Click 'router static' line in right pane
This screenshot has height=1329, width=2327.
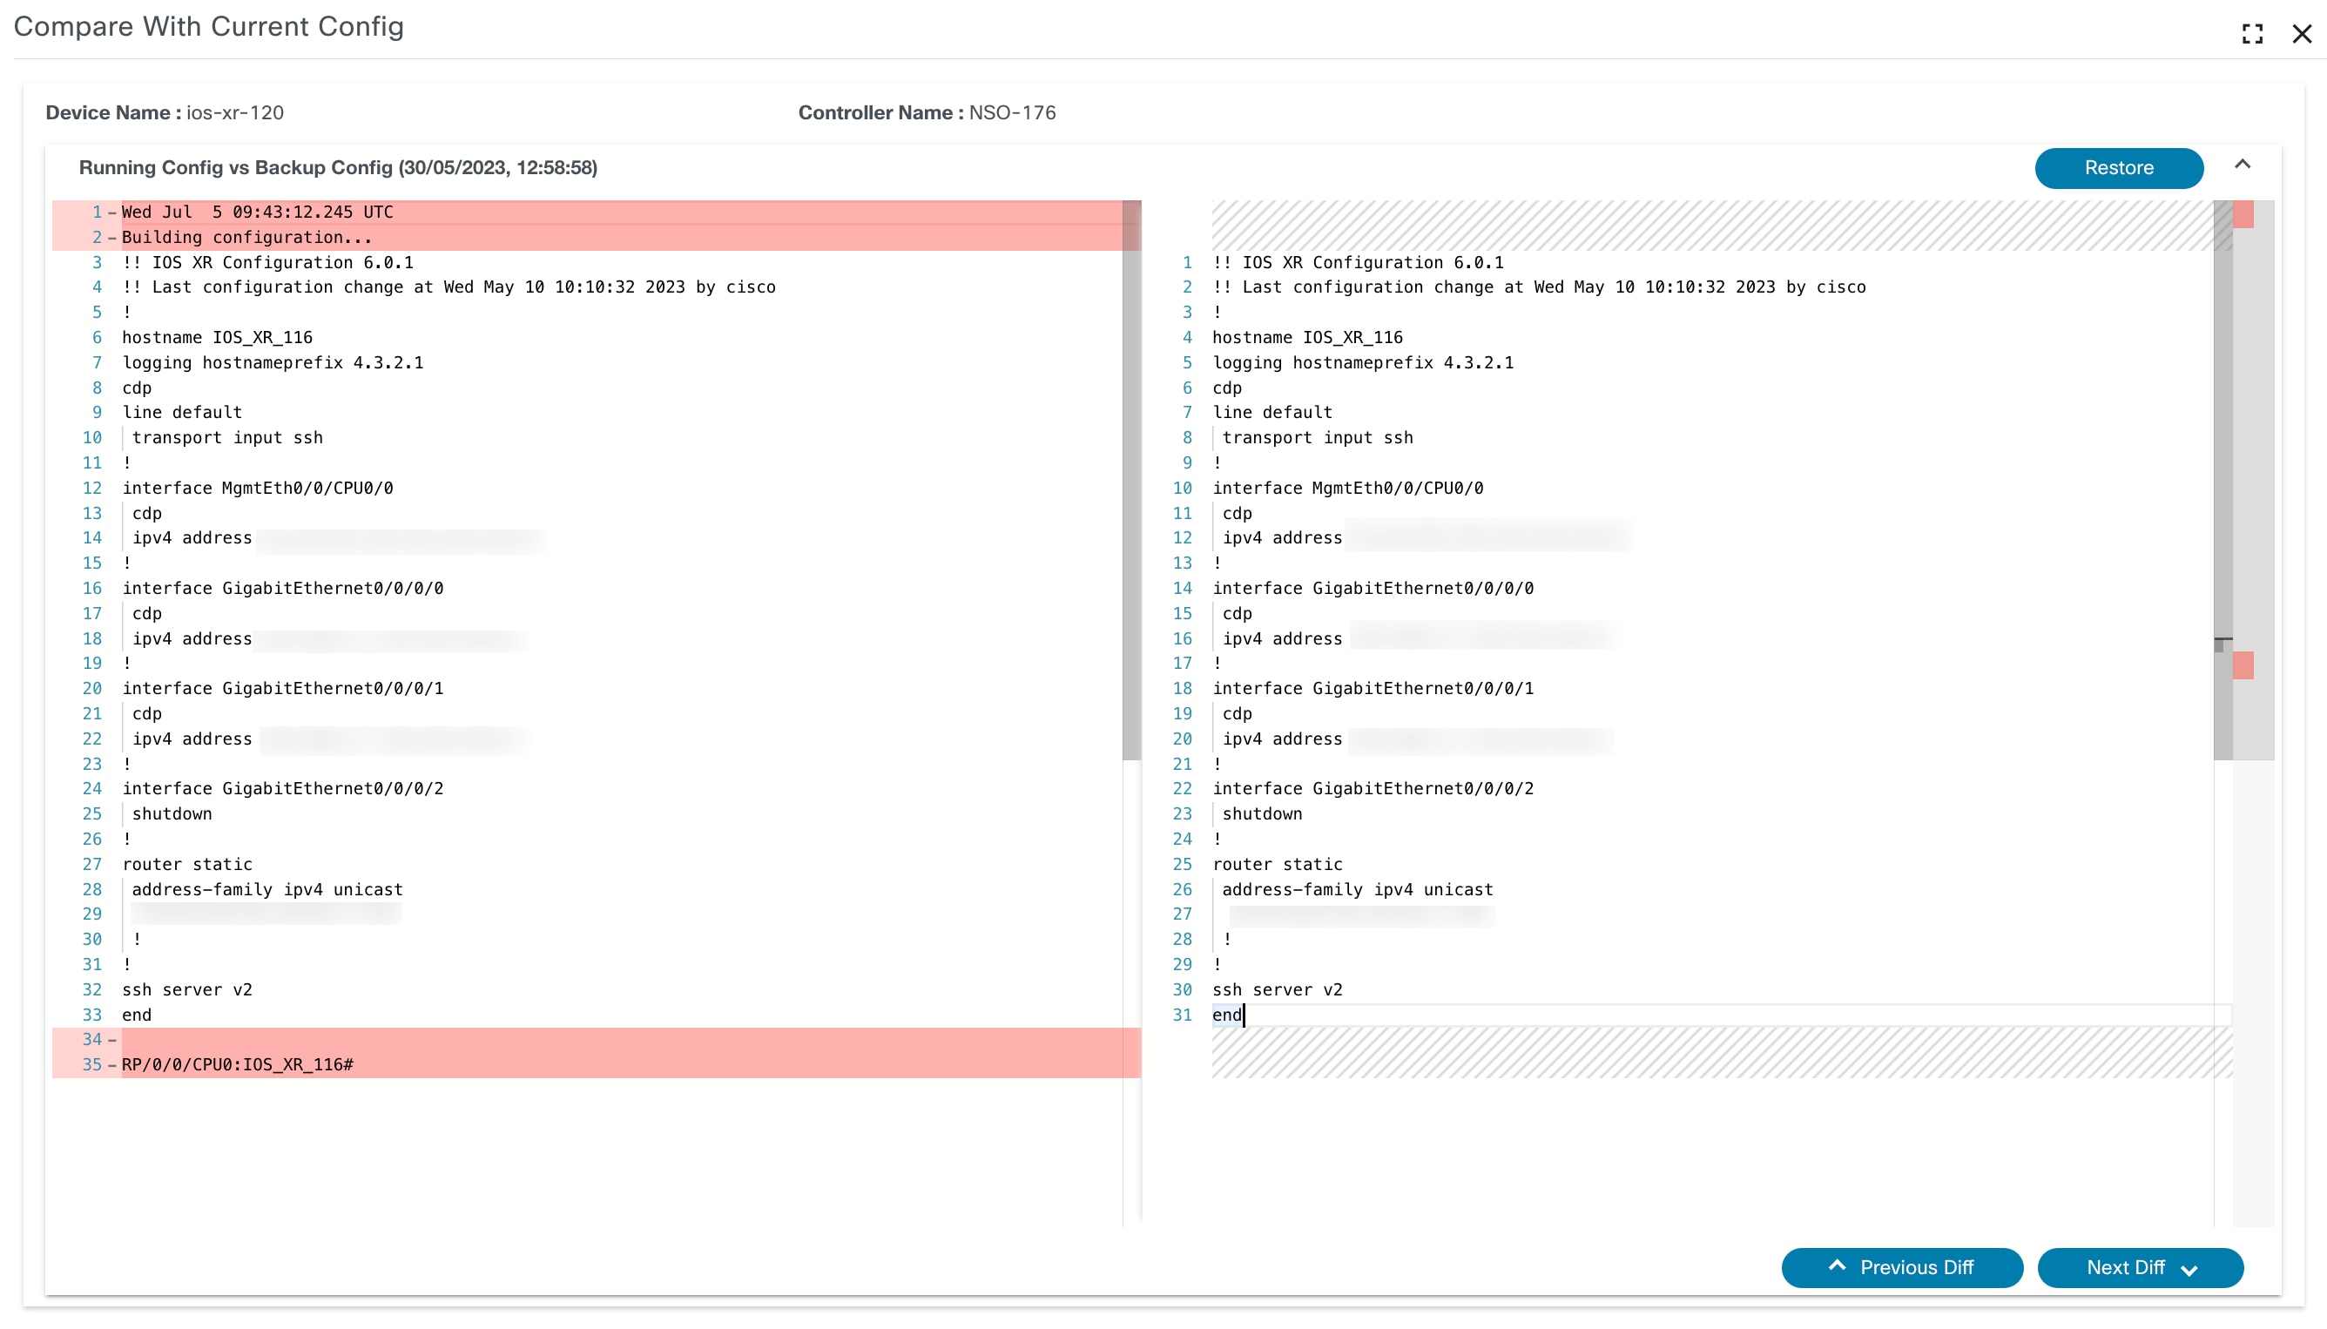click(x=1277, y=865)
